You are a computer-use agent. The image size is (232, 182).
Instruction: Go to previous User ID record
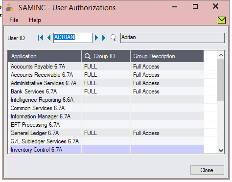click(x=49, y=38)
